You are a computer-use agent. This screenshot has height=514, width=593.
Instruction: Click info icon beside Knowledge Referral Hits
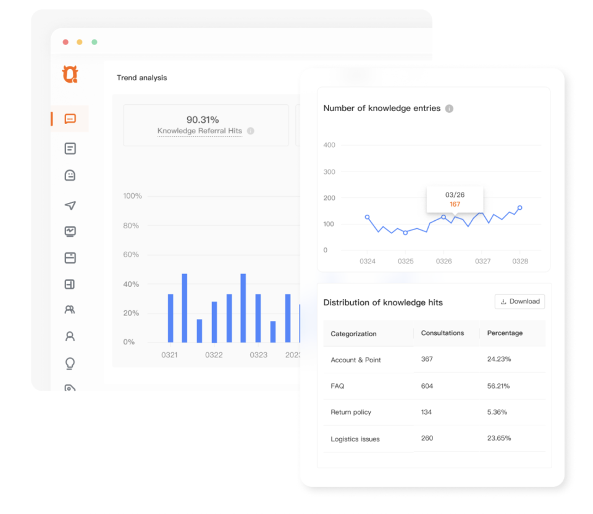(x=250, y=131)
